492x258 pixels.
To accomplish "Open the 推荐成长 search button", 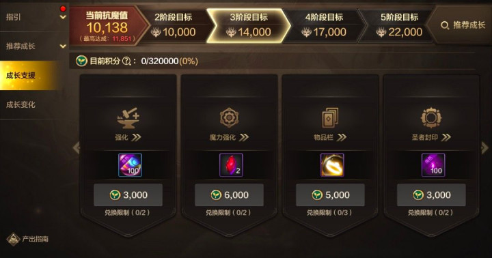I will pyautogui.click(x=463, y=25).
